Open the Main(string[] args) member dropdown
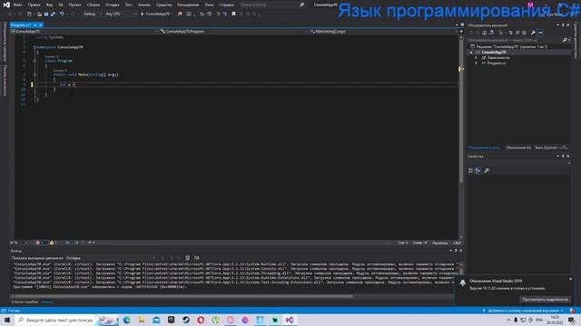 383,32
